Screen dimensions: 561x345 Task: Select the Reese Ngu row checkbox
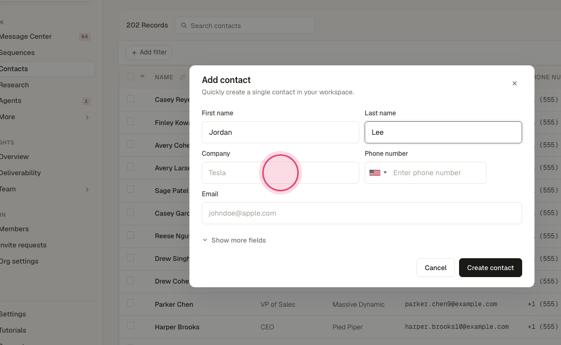(131, 235)
